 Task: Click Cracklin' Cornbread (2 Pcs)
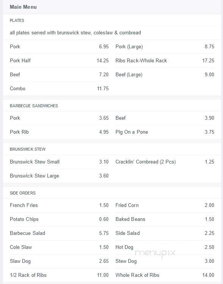(x=165, y=162)
